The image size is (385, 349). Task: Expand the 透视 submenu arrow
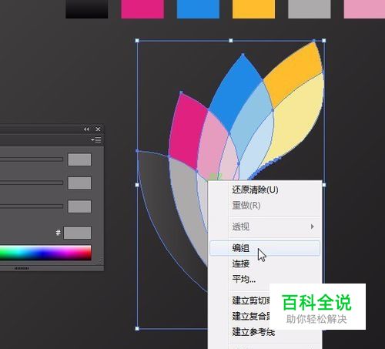point(312,227)
